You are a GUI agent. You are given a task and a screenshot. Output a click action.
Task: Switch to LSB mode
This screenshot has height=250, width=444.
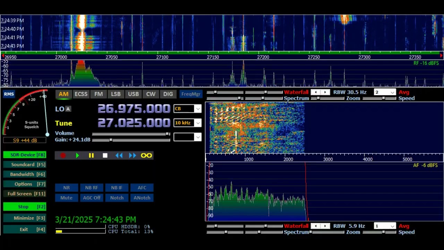[116, 94]
